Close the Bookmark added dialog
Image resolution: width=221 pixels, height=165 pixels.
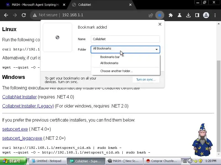point(160,24)
